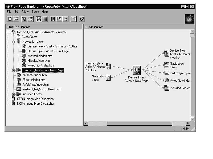The image size is (213, 159).
Task: Toggle the Repeated Links toolbar button
Action: click(x=59, y=19)
